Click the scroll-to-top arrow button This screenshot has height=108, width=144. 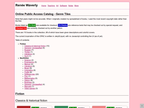(142, 106)
